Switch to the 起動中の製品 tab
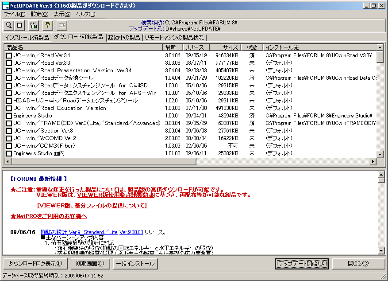The height and width of the screenshot is (281, 388). pos(124,37)
